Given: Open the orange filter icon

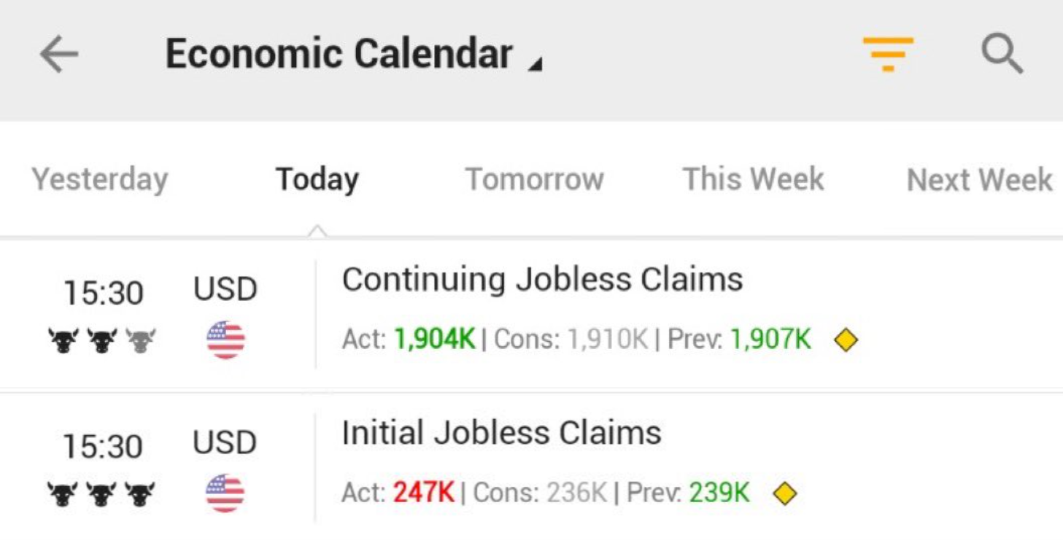Looking at the screenshot, I should click(x=887, y=55).
